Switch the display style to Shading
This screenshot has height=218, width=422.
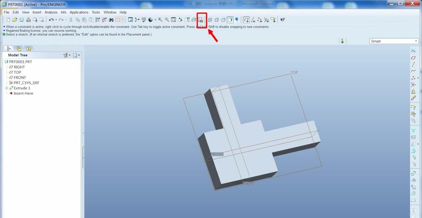[230, 20]
